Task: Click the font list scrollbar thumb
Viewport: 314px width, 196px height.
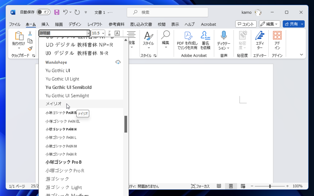Action: click(126, 124)
